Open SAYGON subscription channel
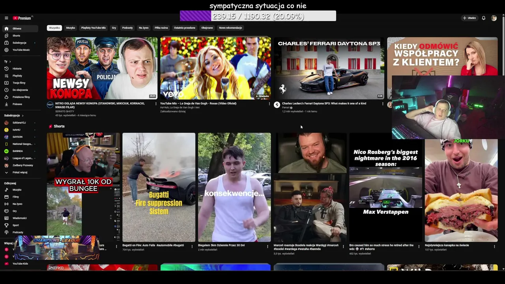This screenshot has height=284, width=505. click(x=20, y=137)
